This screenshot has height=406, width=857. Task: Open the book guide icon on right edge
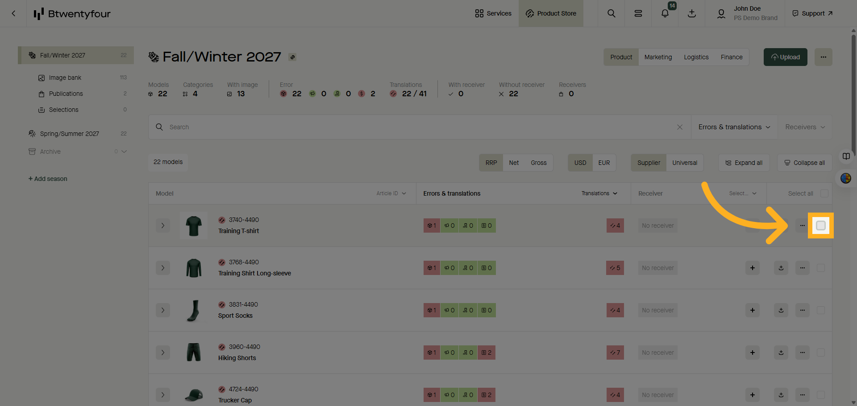pos(846,156)
